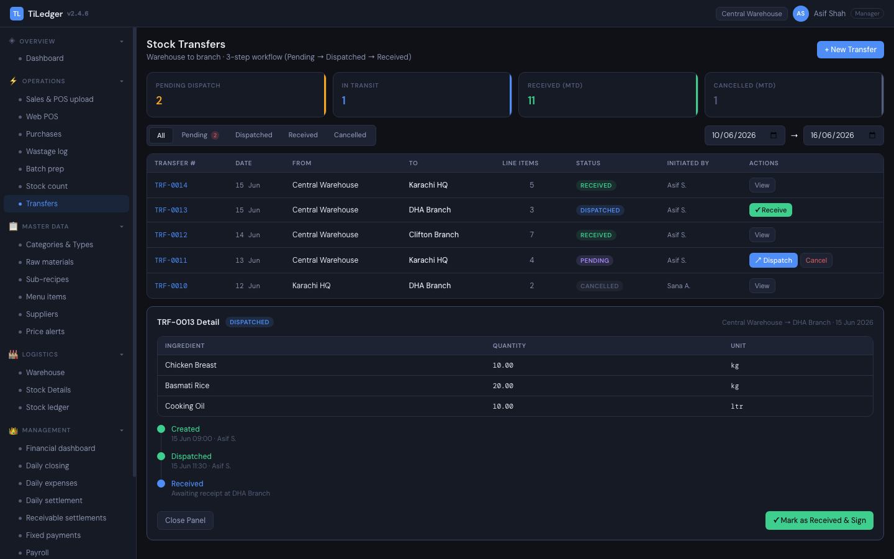Go to Web POS
The height and width of the screenshot is (559, 894).
pos(66,117)
